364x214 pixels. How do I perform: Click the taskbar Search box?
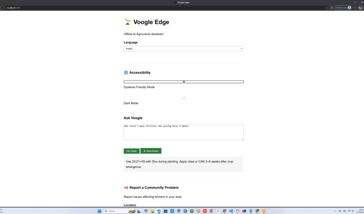(x=120, y=211)
